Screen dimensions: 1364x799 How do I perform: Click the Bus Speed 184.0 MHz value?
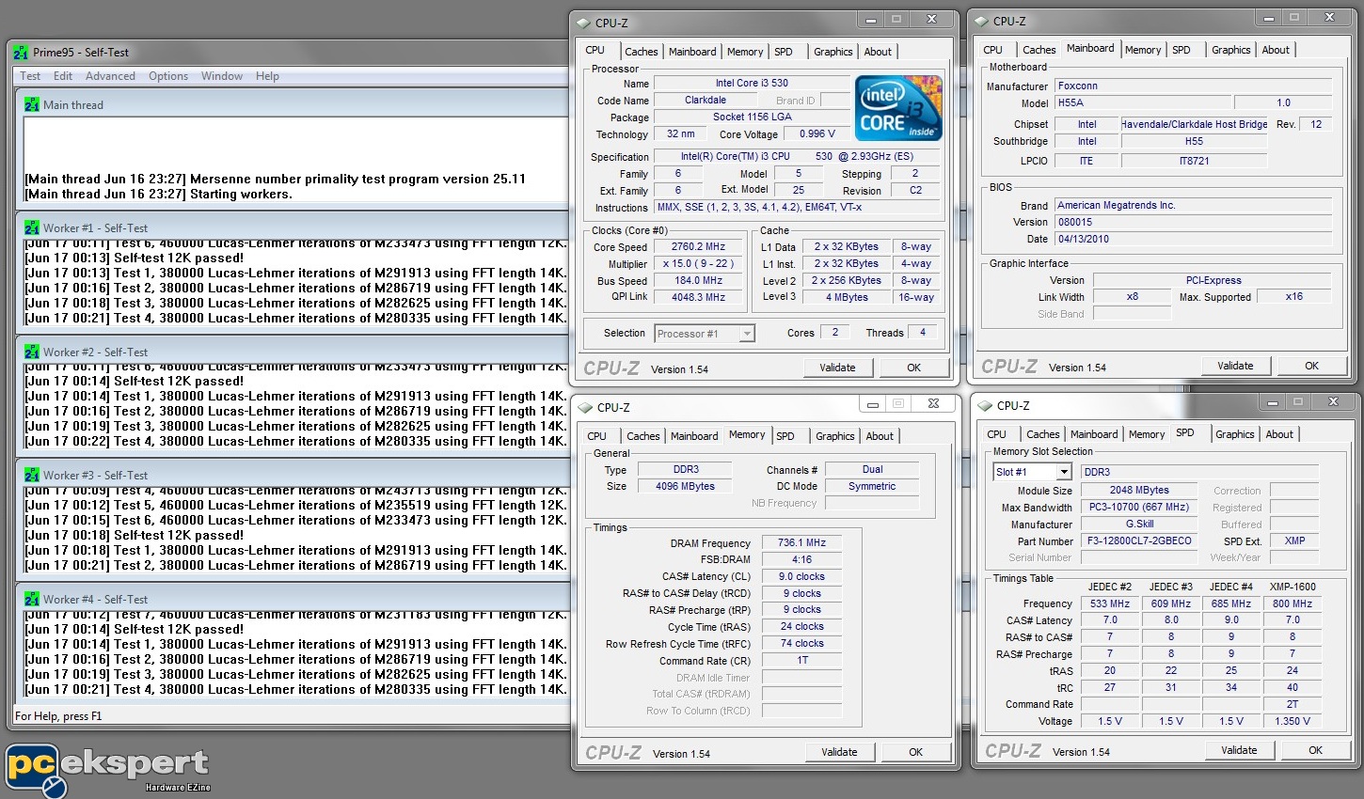click(698, 281)
